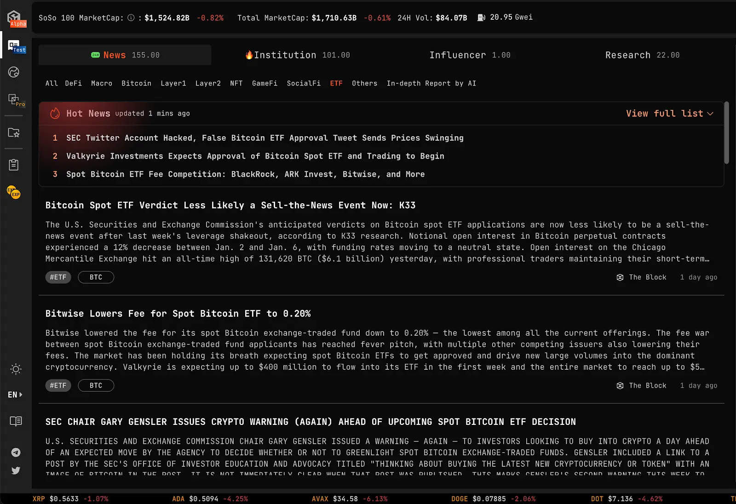The height and width of the screenshot is (504, 736).
Task: Select the DeFi category filter
Action: 74,83
